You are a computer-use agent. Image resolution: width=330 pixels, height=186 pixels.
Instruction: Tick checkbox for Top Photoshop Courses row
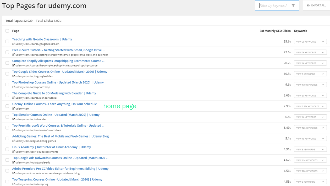(x=7, y=84)
